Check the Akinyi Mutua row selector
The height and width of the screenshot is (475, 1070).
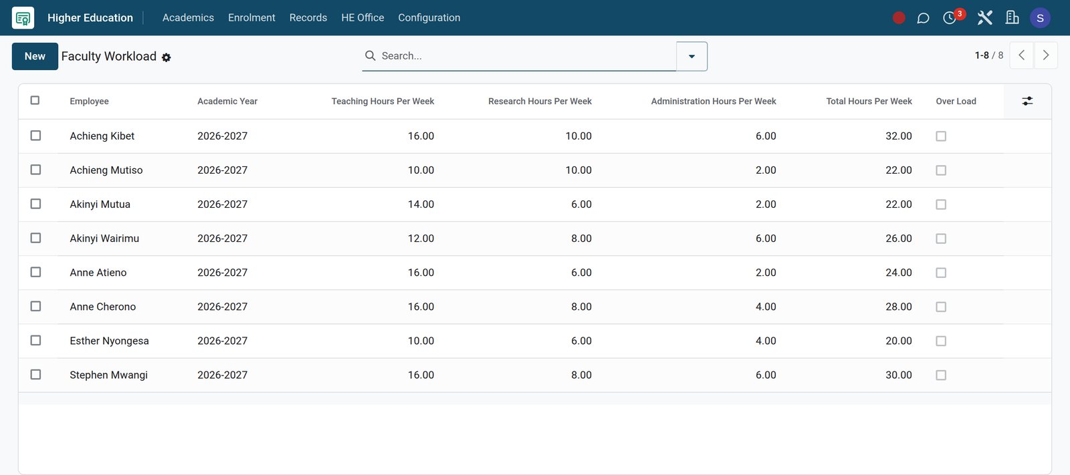coord(35,204)
